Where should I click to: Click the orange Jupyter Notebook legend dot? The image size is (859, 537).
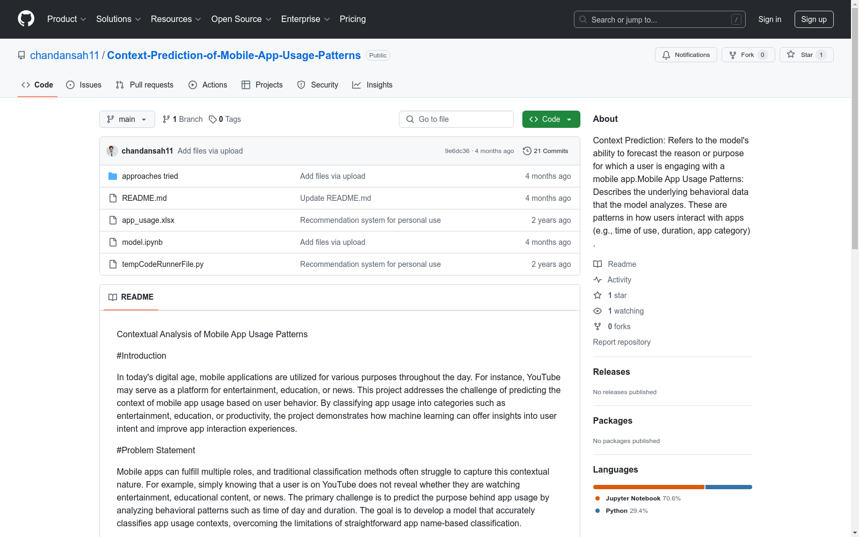coord(598,498)
